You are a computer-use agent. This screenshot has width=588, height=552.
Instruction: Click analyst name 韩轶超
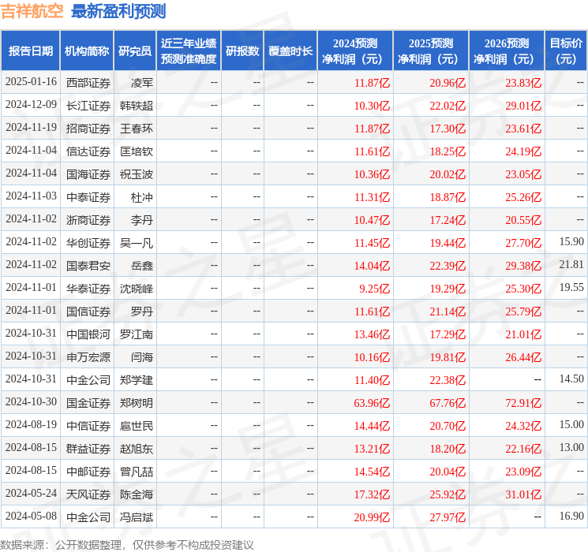(x=137, y=105)
